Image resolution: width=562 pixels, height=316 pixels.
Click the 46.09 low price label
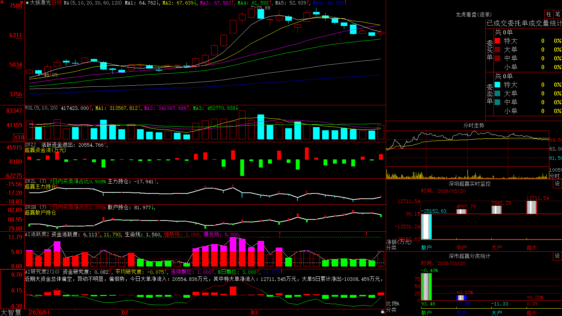[x=51, y=75]
